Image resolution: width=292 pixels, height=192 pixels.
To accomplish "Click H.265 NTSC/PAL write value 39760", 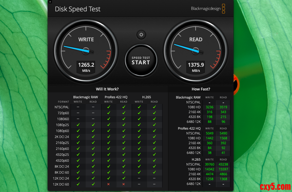I will tap(210, 164).
